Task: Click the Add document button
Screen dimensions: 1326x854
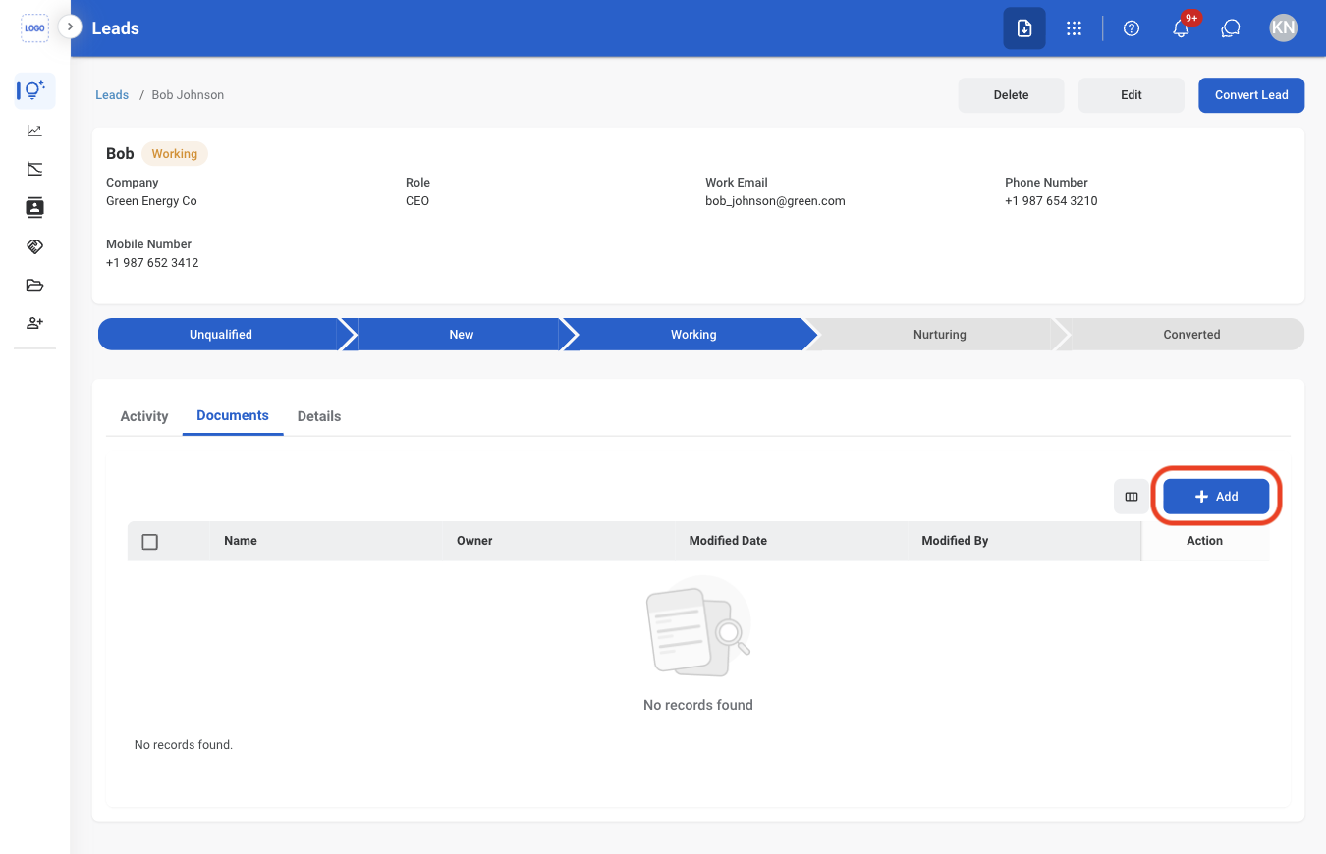Action: point(1216,497)
